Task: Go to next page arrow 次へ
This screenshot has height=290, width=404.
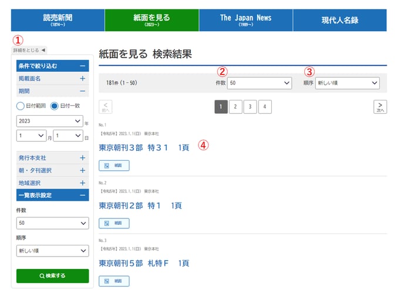Action: point(380,107)
